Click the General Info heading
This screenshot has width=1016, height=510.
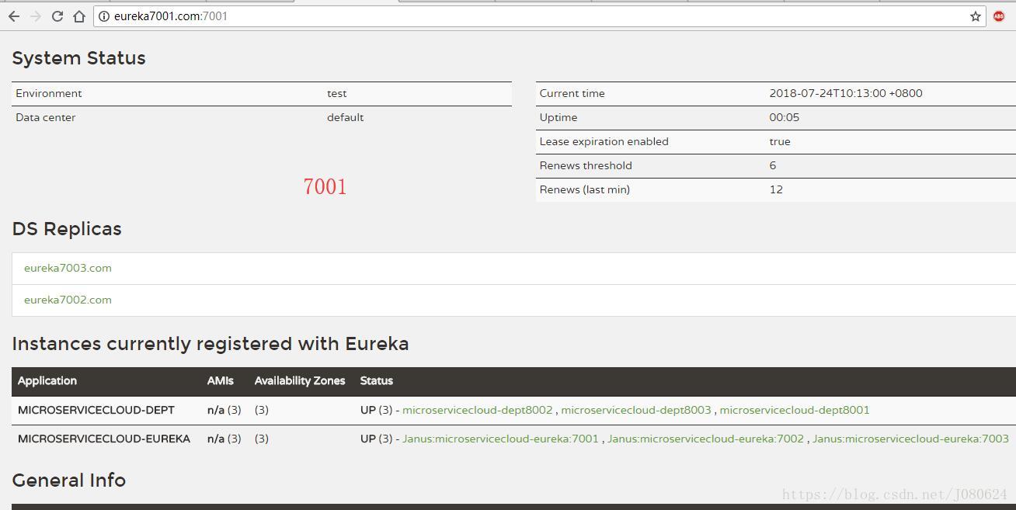69,481
